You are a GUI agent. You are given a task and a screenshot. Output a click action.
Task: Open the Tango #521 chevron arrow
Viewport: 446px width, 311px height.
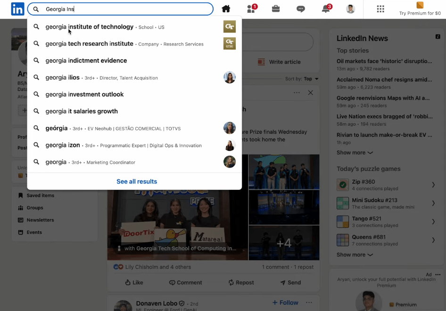[433, 222]
